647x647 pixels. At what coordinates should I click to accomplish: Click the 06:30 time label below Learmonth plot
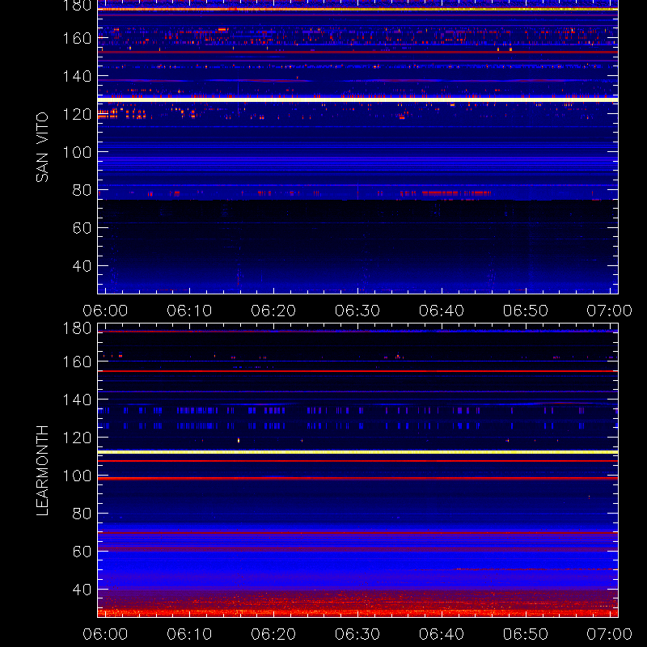(x=357, y=634)
